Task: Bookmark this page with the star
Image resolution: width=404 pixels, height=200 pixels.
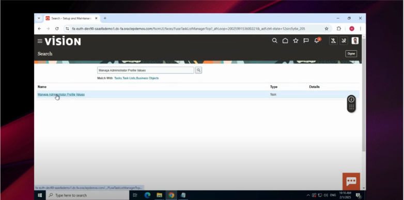Action: tap(327, 28)
